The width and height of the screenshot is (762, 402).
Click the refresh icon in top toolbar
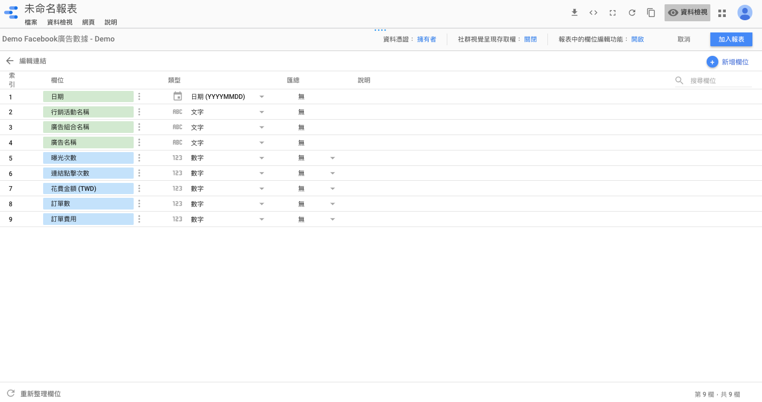[x=632, y=13]
